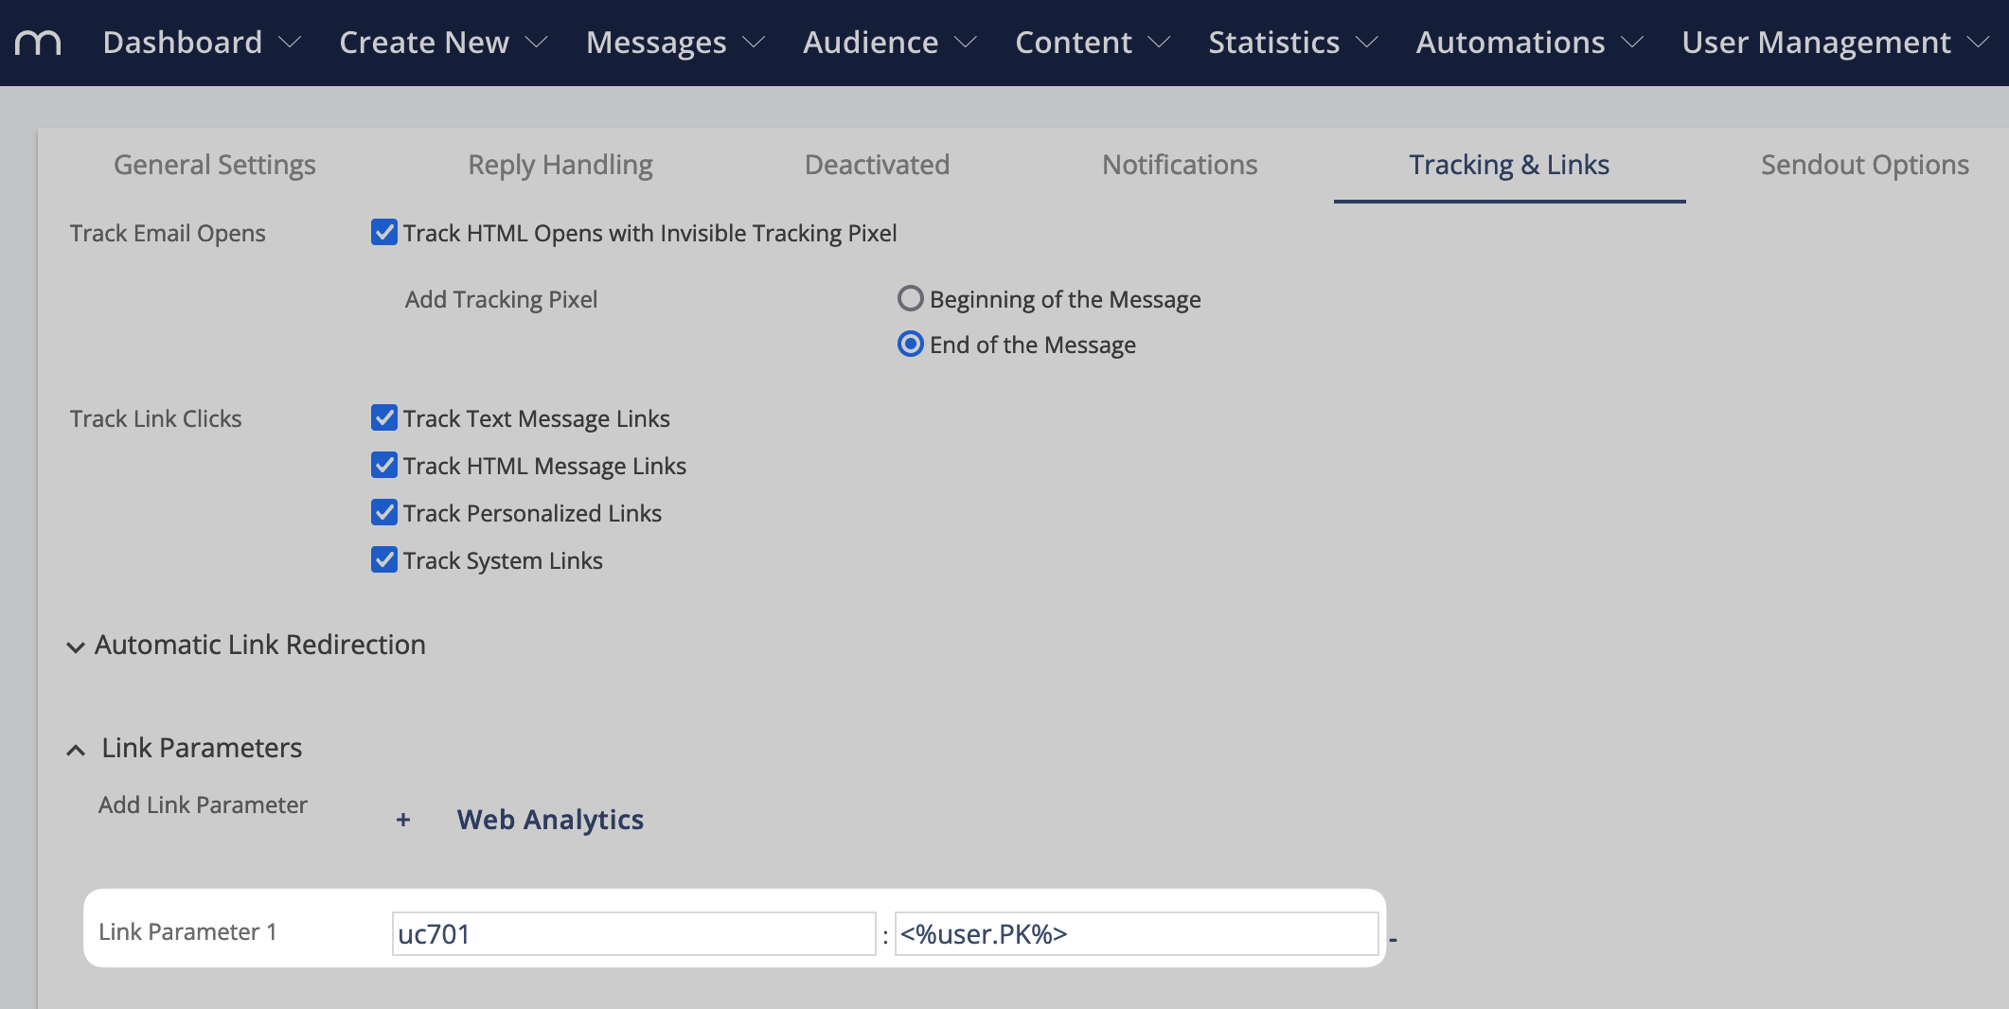Select End of the Message radio option
Viewport: 2009px width, 1009px height.
(910, 344)
